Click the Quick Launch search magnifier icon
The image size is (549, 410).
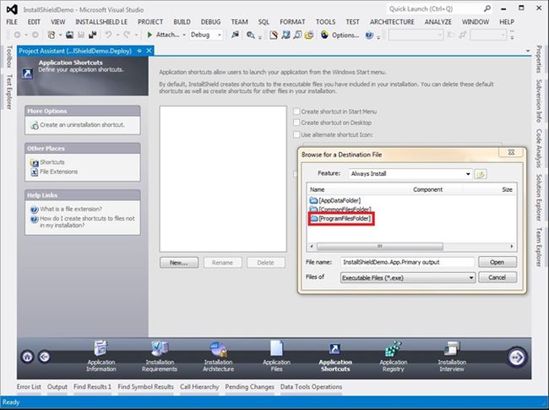pos(487,8)
